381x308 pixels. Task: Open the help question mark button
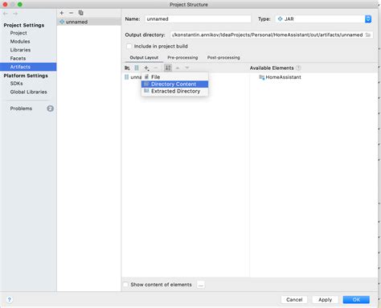pyautogui.click(x=9, y=300)
